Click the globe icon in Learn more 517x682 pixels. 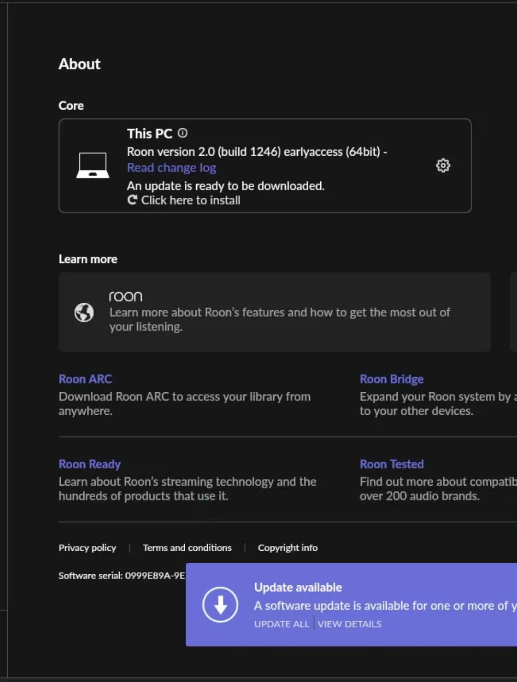84,313
